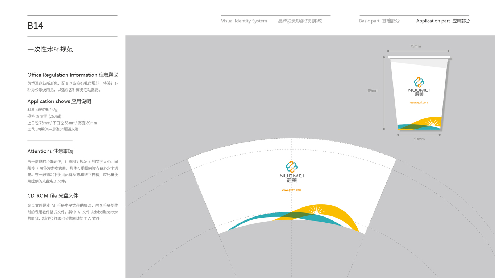495x278 pixels.
Task: Open the www.pyzyi.com link on the flat template
Action: tap(292, 190)
